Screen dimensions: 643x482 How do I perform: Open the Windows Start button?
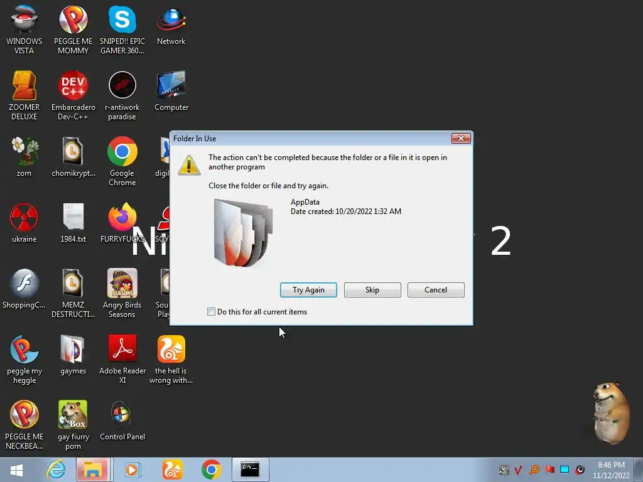coord(16,469)
